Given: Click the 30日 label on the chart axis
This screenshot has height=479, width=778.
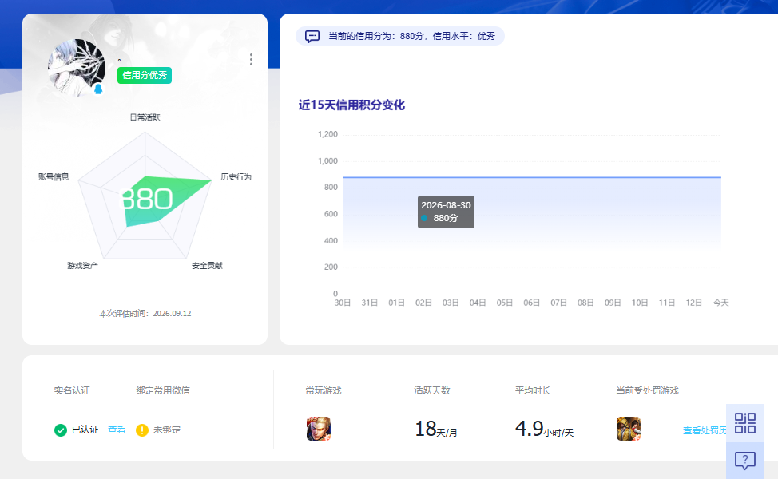Looking at the screenshot, I should point(343,303).
